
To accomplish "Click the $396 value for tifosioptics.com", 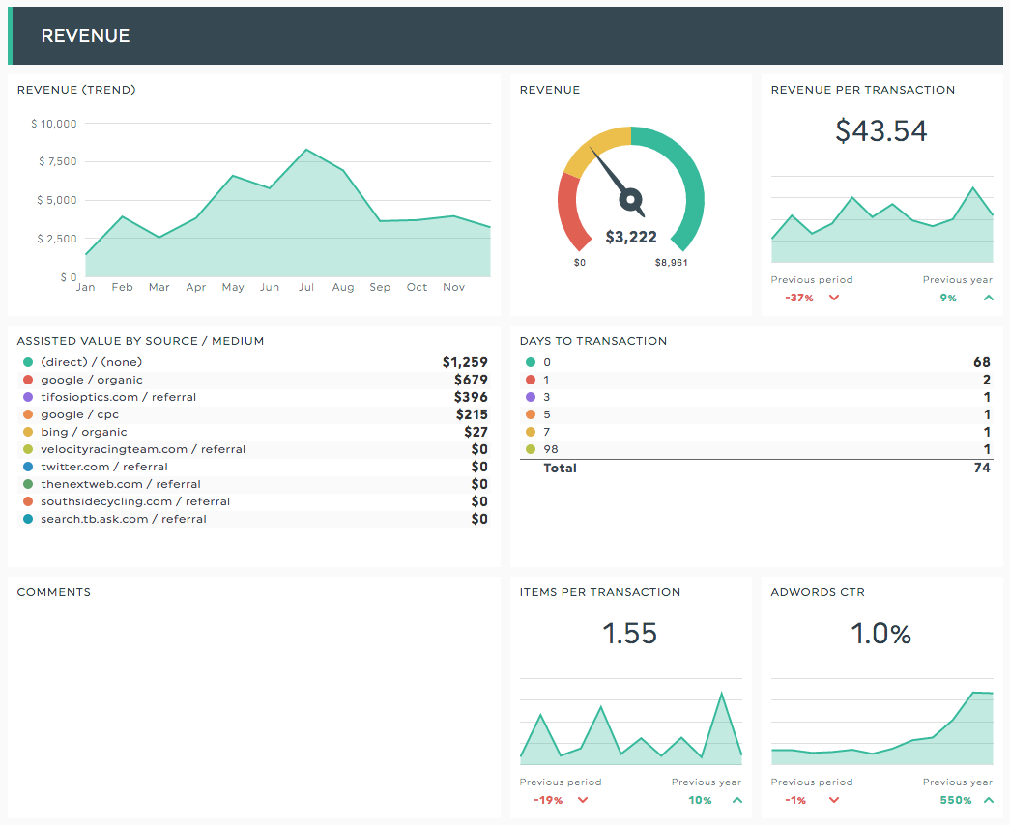I will coord(471,397).
